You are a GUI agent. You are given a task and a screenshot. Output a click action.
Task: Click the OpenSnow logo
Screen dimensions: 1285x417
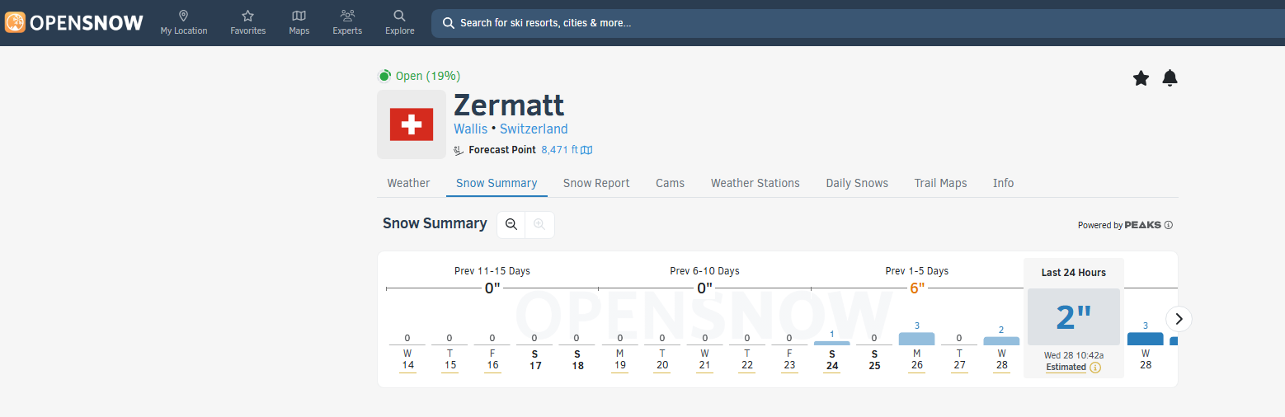[74, 23]
